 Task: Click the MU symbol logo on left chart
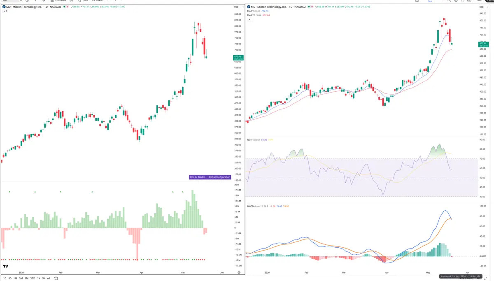coord(4,7)
